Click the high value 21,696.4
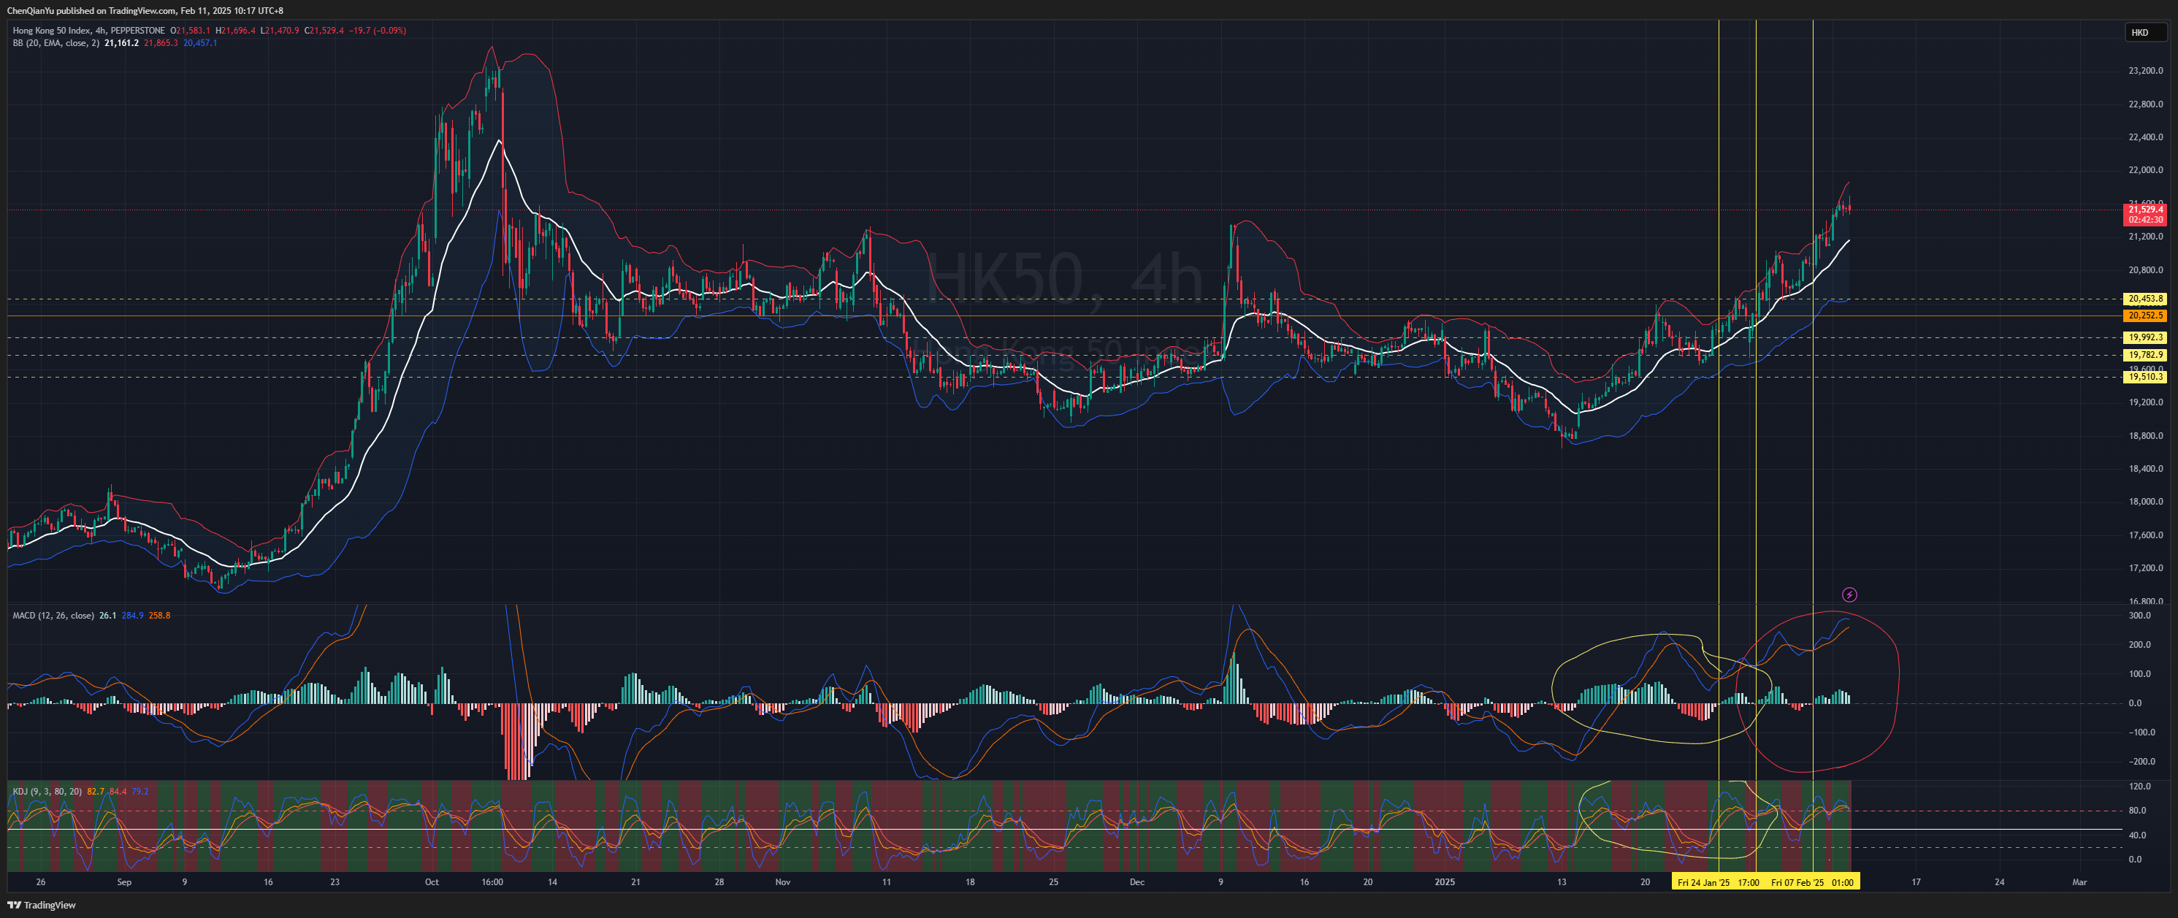Screen dimensions: 2178x918 pos(237,31)
